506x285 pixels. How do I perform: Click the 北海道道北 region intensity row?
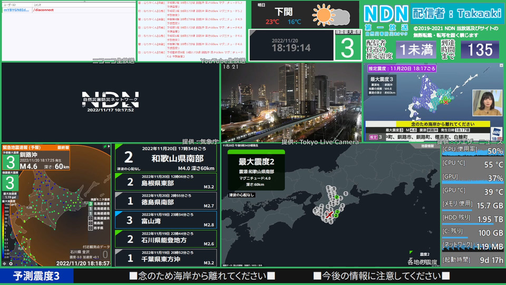pos(100,209)
